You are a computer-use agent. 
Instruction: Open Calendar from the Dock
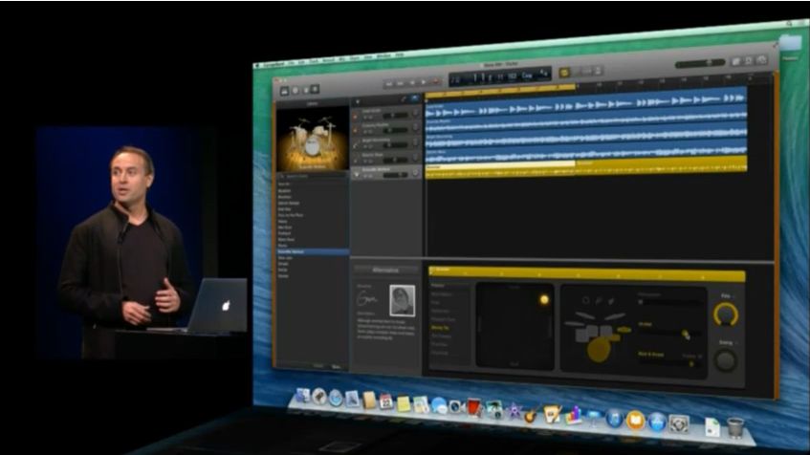(x=386, y=401)
